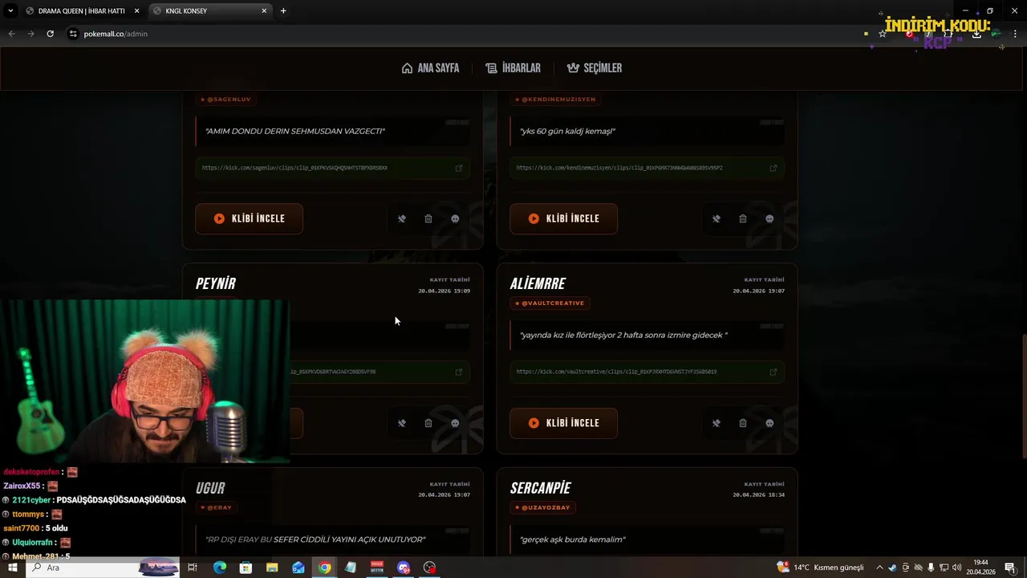This screenshot has width=1027, height=578.
Task: Click the skull icon on @KENDINEMUZISYEN card
Action: (769, 218)
